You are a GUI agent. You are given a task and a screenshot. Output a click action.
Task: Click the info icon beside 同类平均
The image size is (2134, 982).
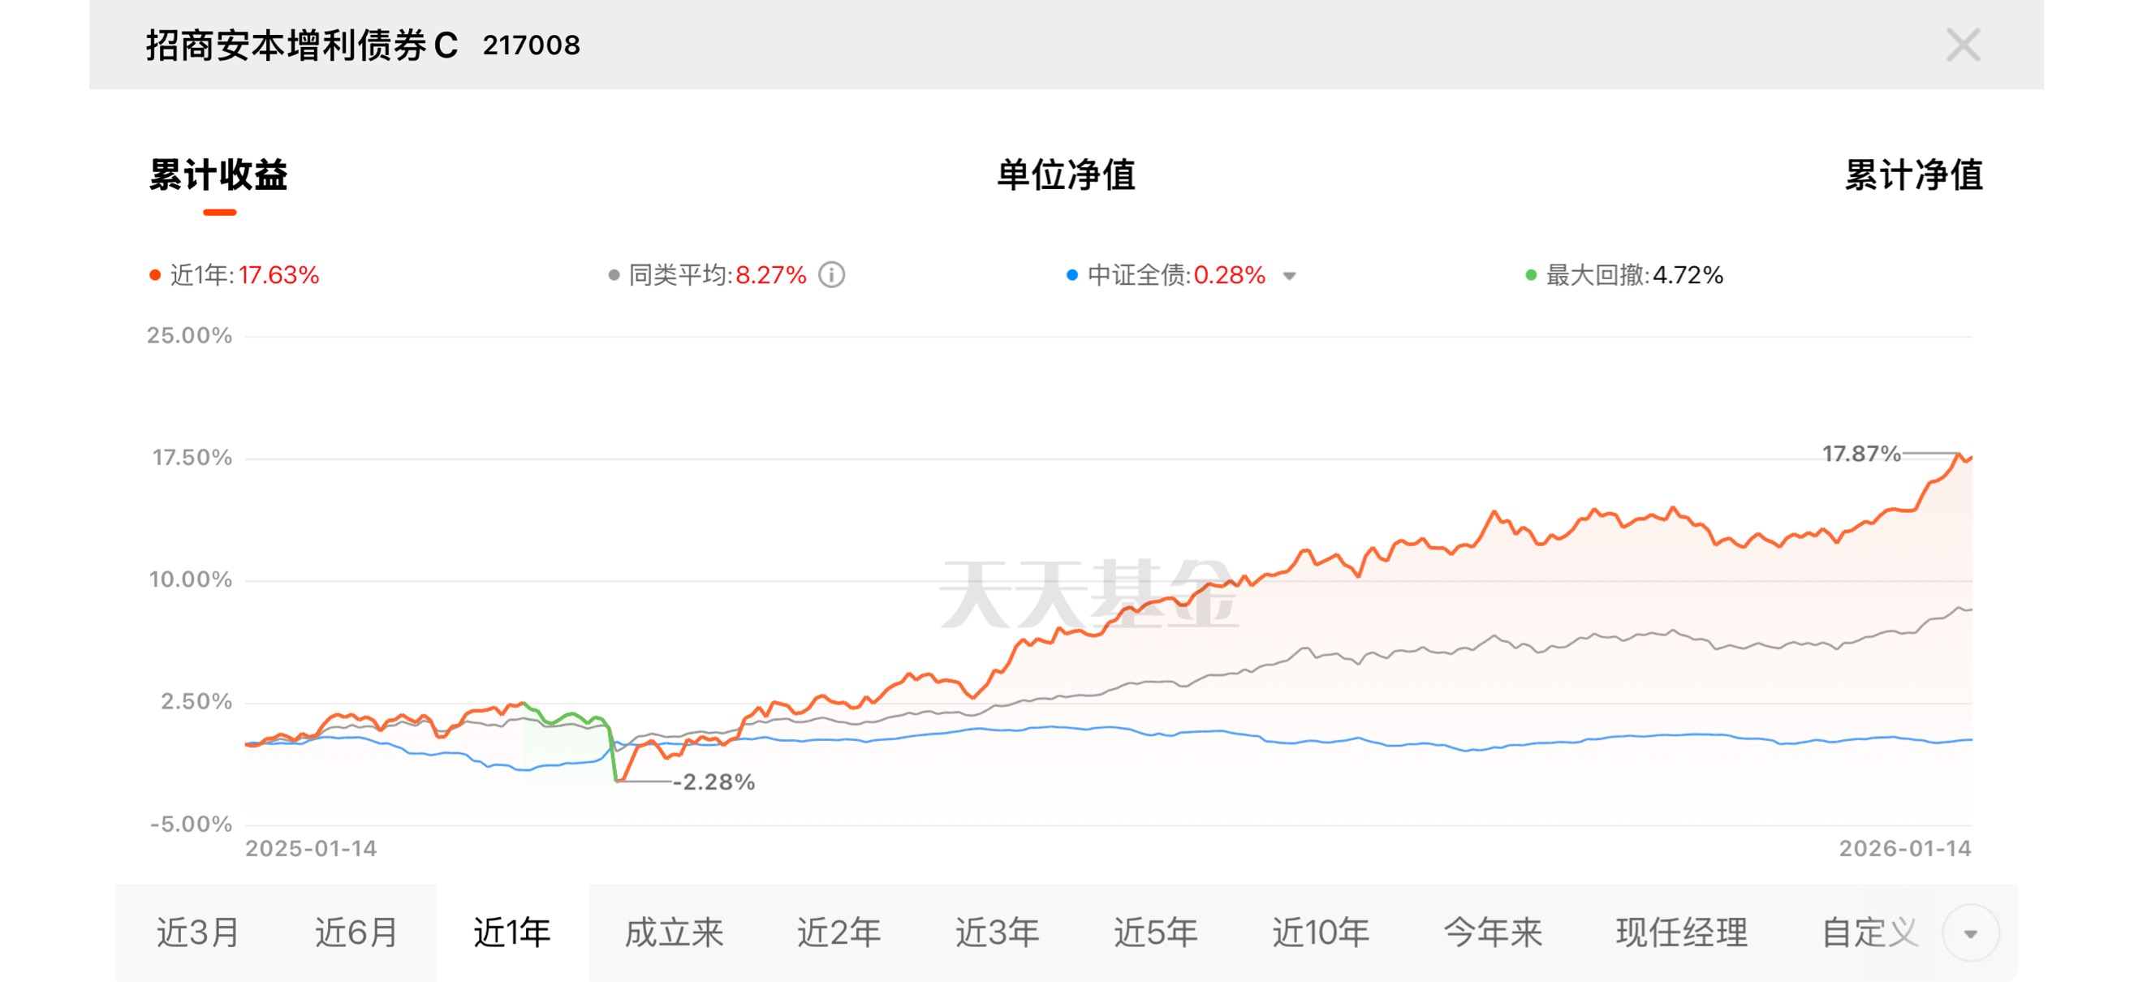point(831,275)
